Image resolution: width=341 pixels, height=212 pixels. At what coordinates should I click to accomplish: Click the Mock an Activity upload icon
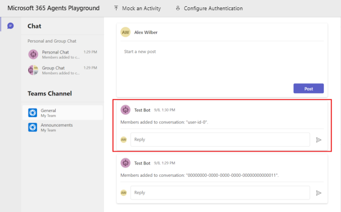point(116,9)
